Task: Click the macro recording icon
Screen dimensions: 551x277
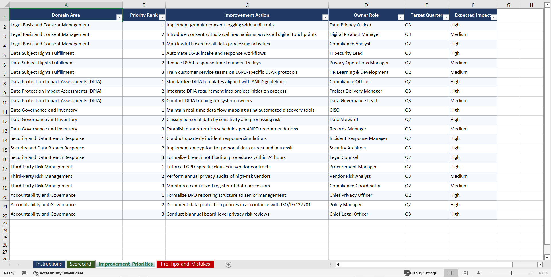Action: [x=24, y=273]
